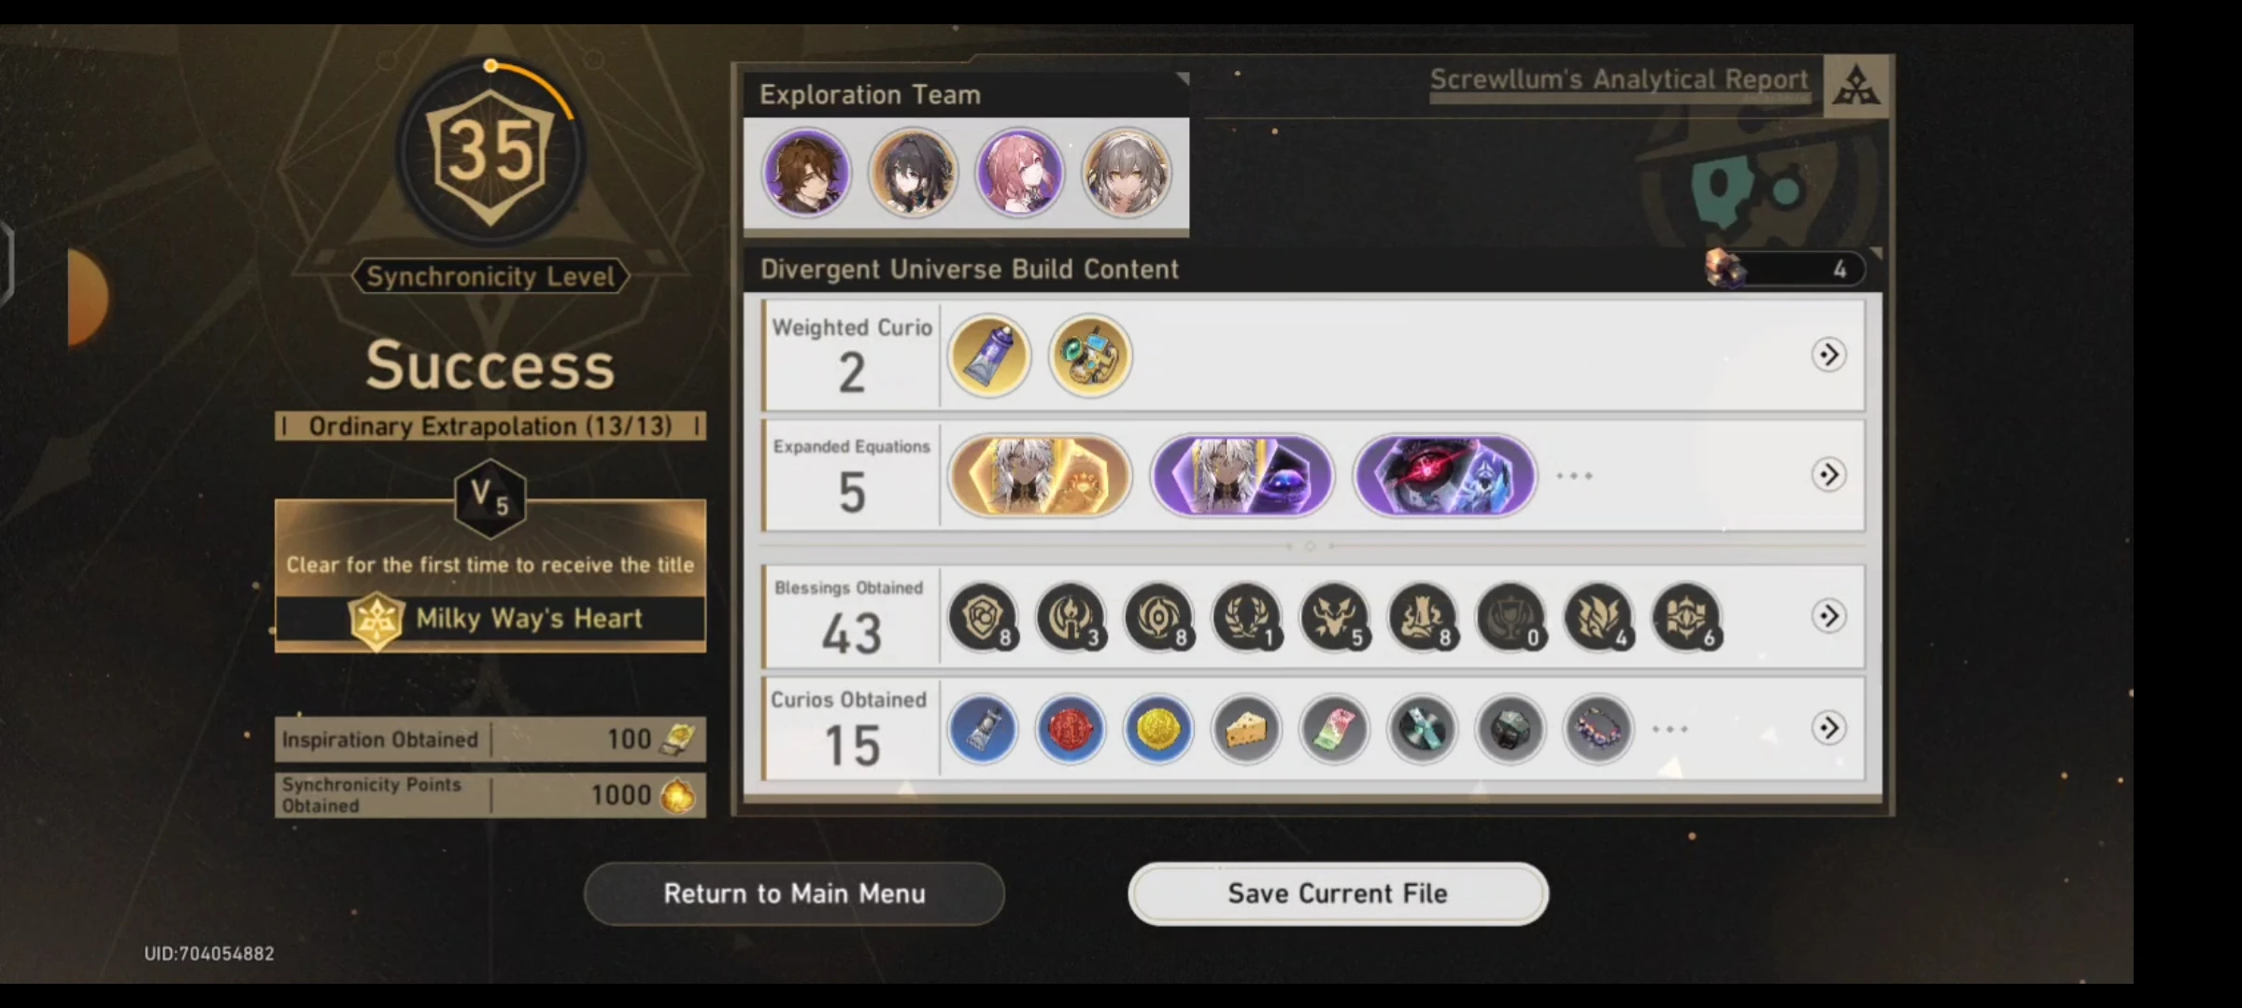Click the cheese curio icon
Viewport: 2242px width, 1008px height.
(1247, 729)
